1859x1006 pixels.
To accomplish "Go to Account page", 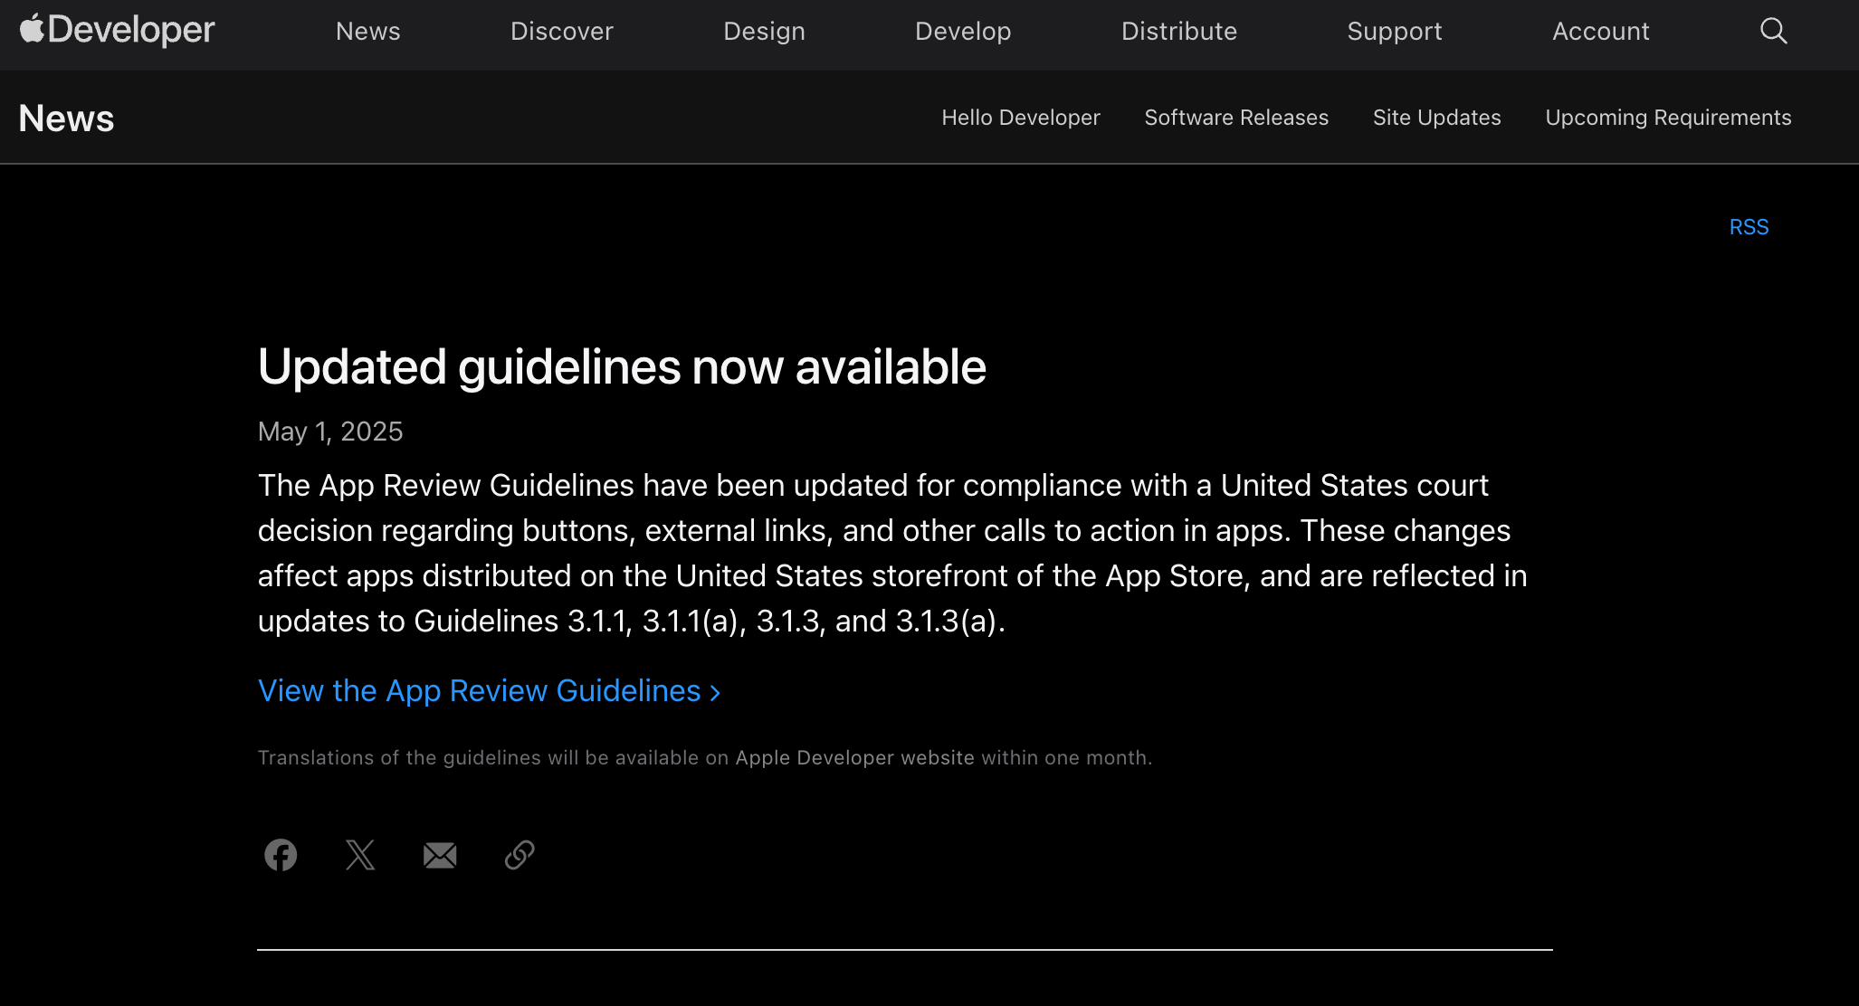I will [1600, 31].
